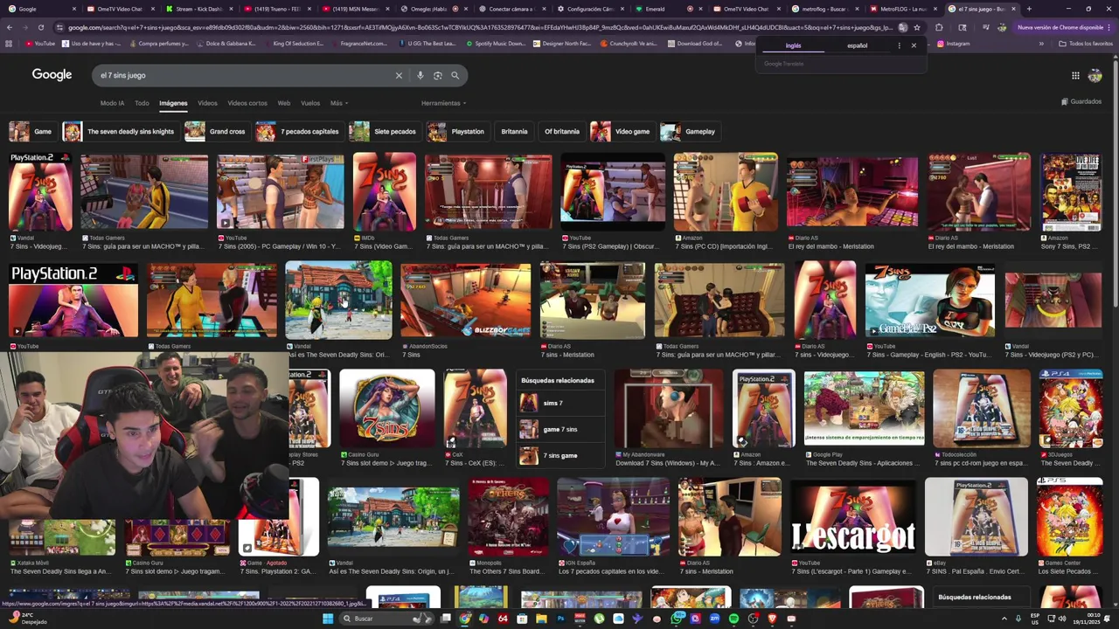Click related search 'game 7 sins'
This screenshot has height=629, width=1119.
[559, 429]
